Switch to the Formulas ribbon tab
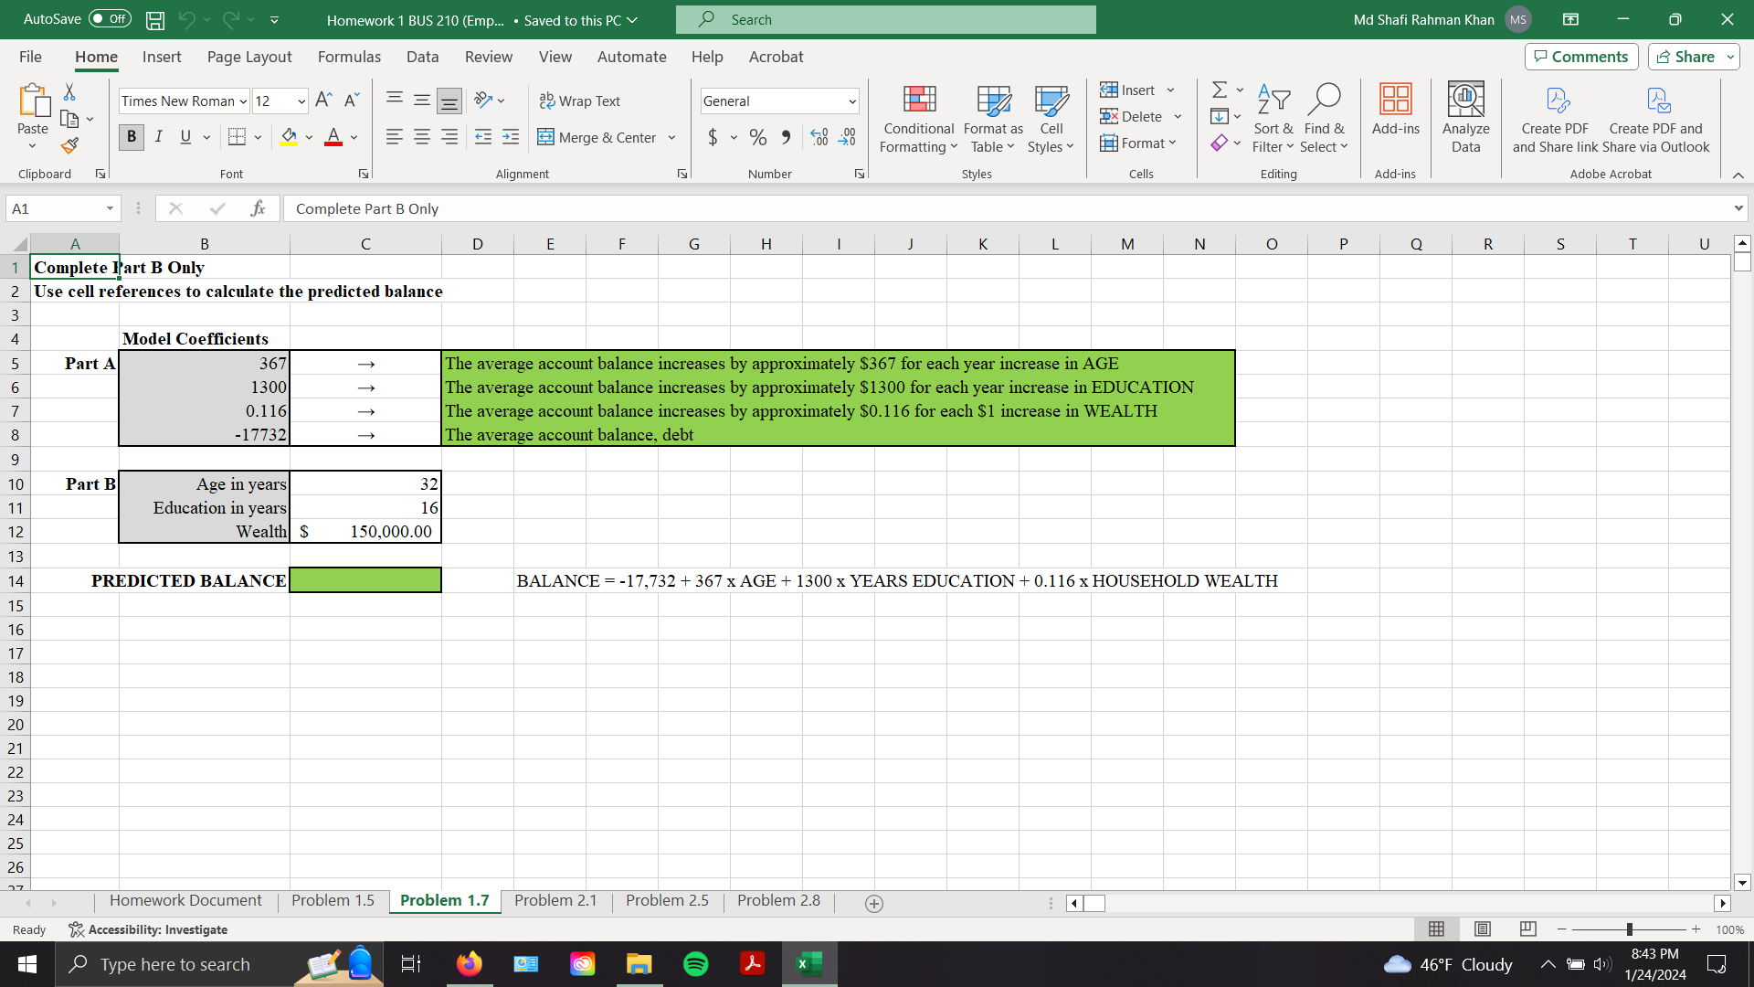Viewport: 1754px width, 987px height. (349, 57)
